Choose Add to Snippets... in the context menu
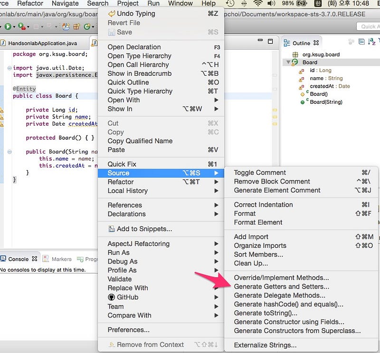The width and height of the screenshot is (380, 353). [x=161, y=229]
